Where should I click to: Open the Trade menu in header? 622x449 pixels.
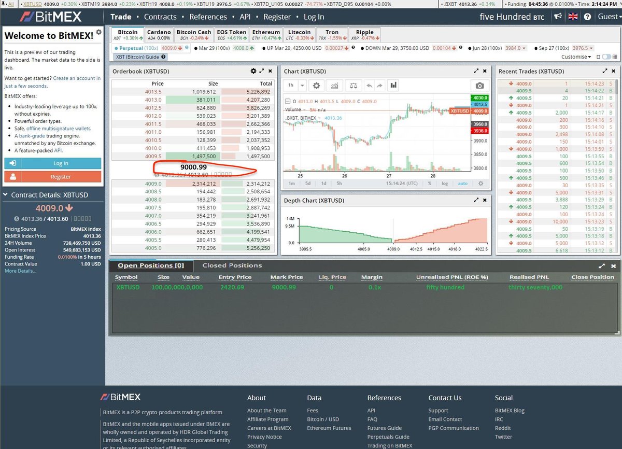click(121, 17)
